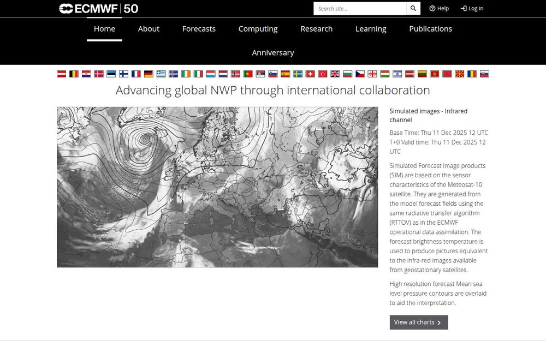Click the United Kingdom flag icon
The width and height of the screenshot is (546, 341).
click(335, 74)
